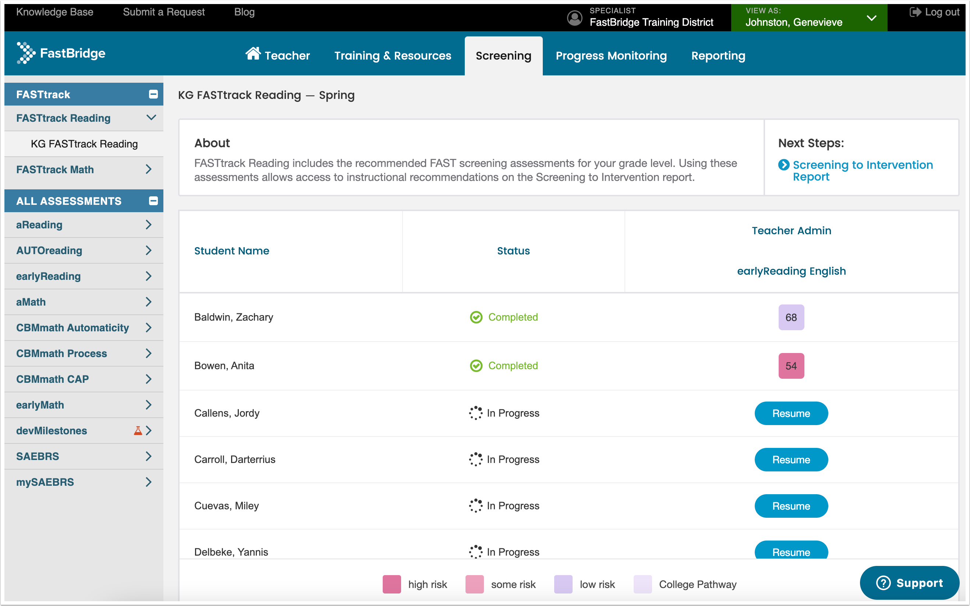Open the Training & Resources tab
The image size is (970, 606).
tap(393, 55)
